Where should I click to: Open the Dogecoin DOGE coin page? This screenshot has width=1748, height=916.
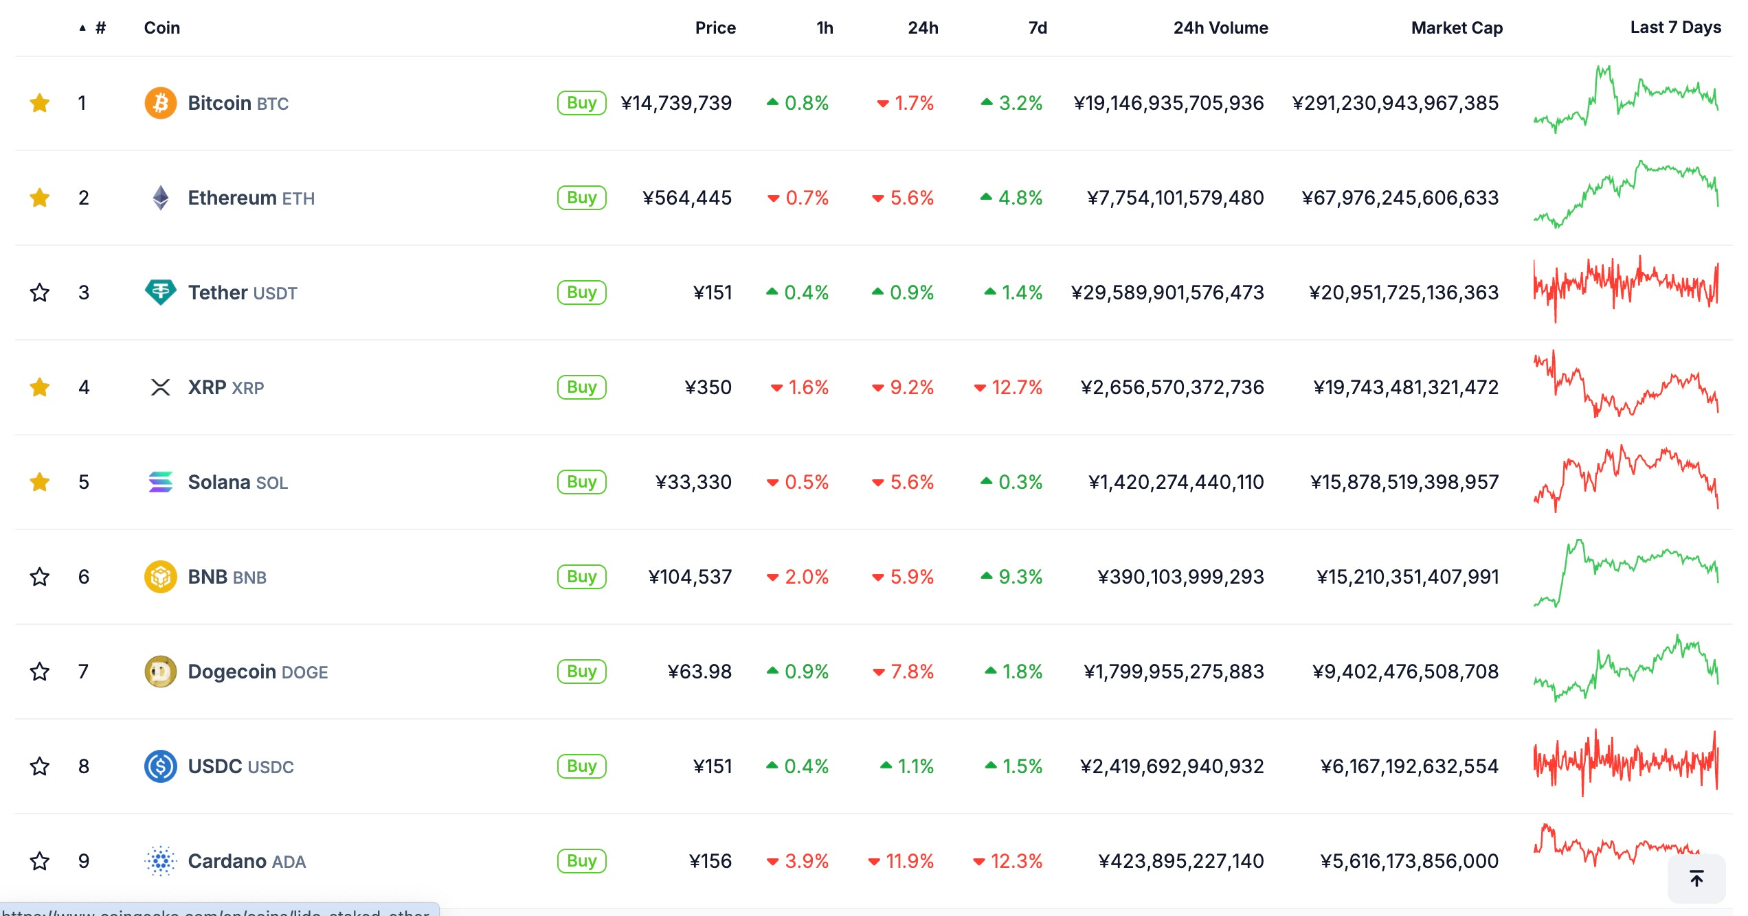[258, 672]
